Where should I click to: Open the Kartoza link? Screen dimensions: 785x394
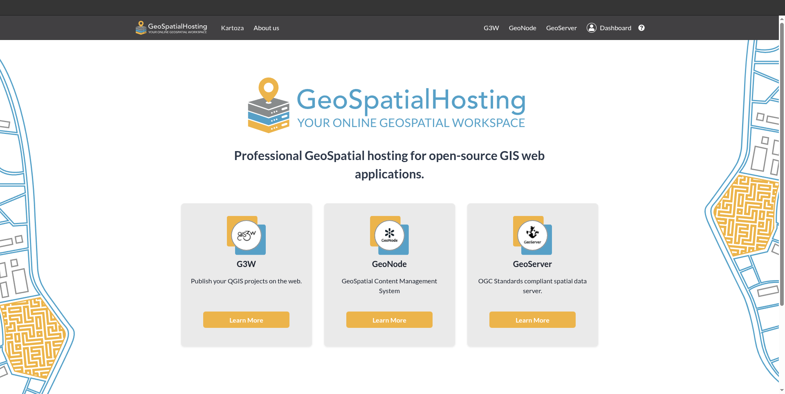[232, 28]
